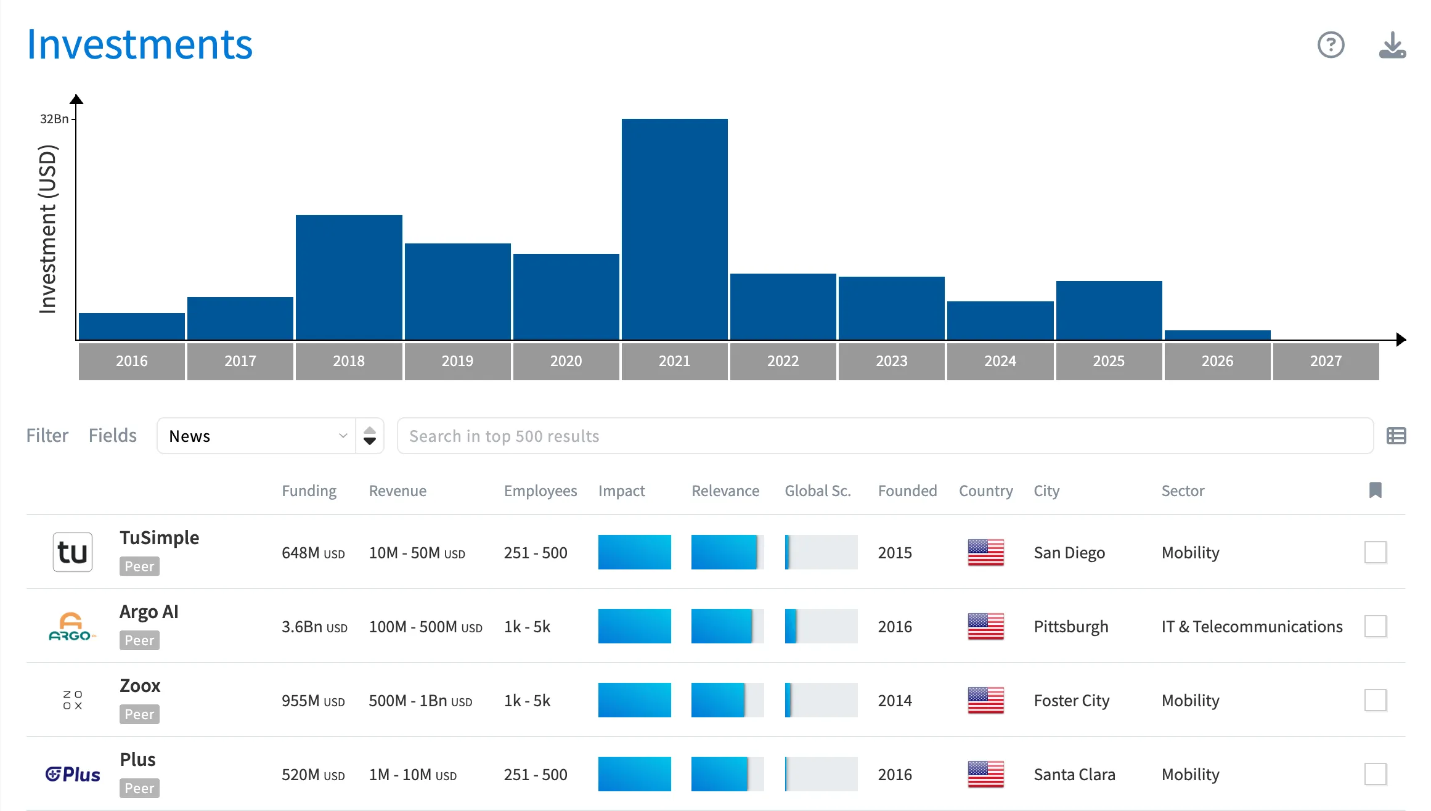Open the TuSimple company name link

159,537
